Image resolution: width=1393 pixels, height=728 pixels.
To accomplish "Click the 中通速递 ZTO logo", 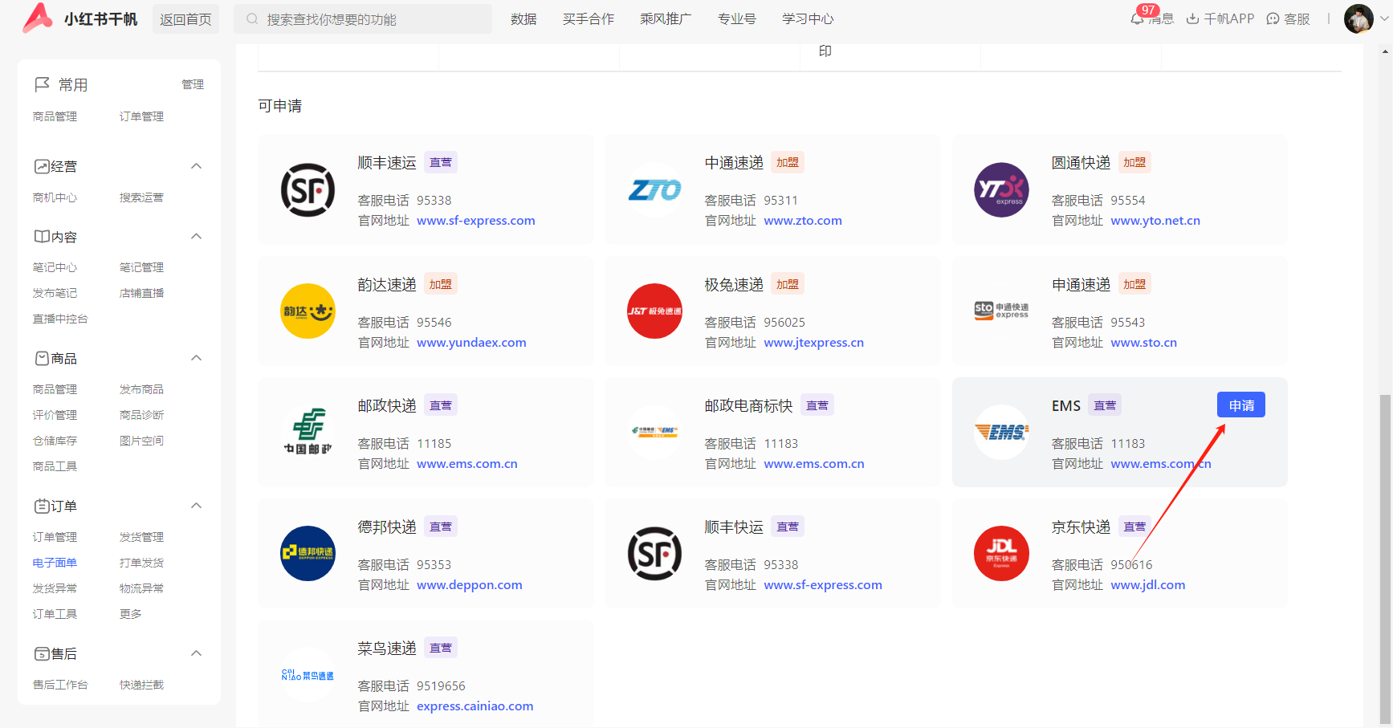I will pos(654,190).
